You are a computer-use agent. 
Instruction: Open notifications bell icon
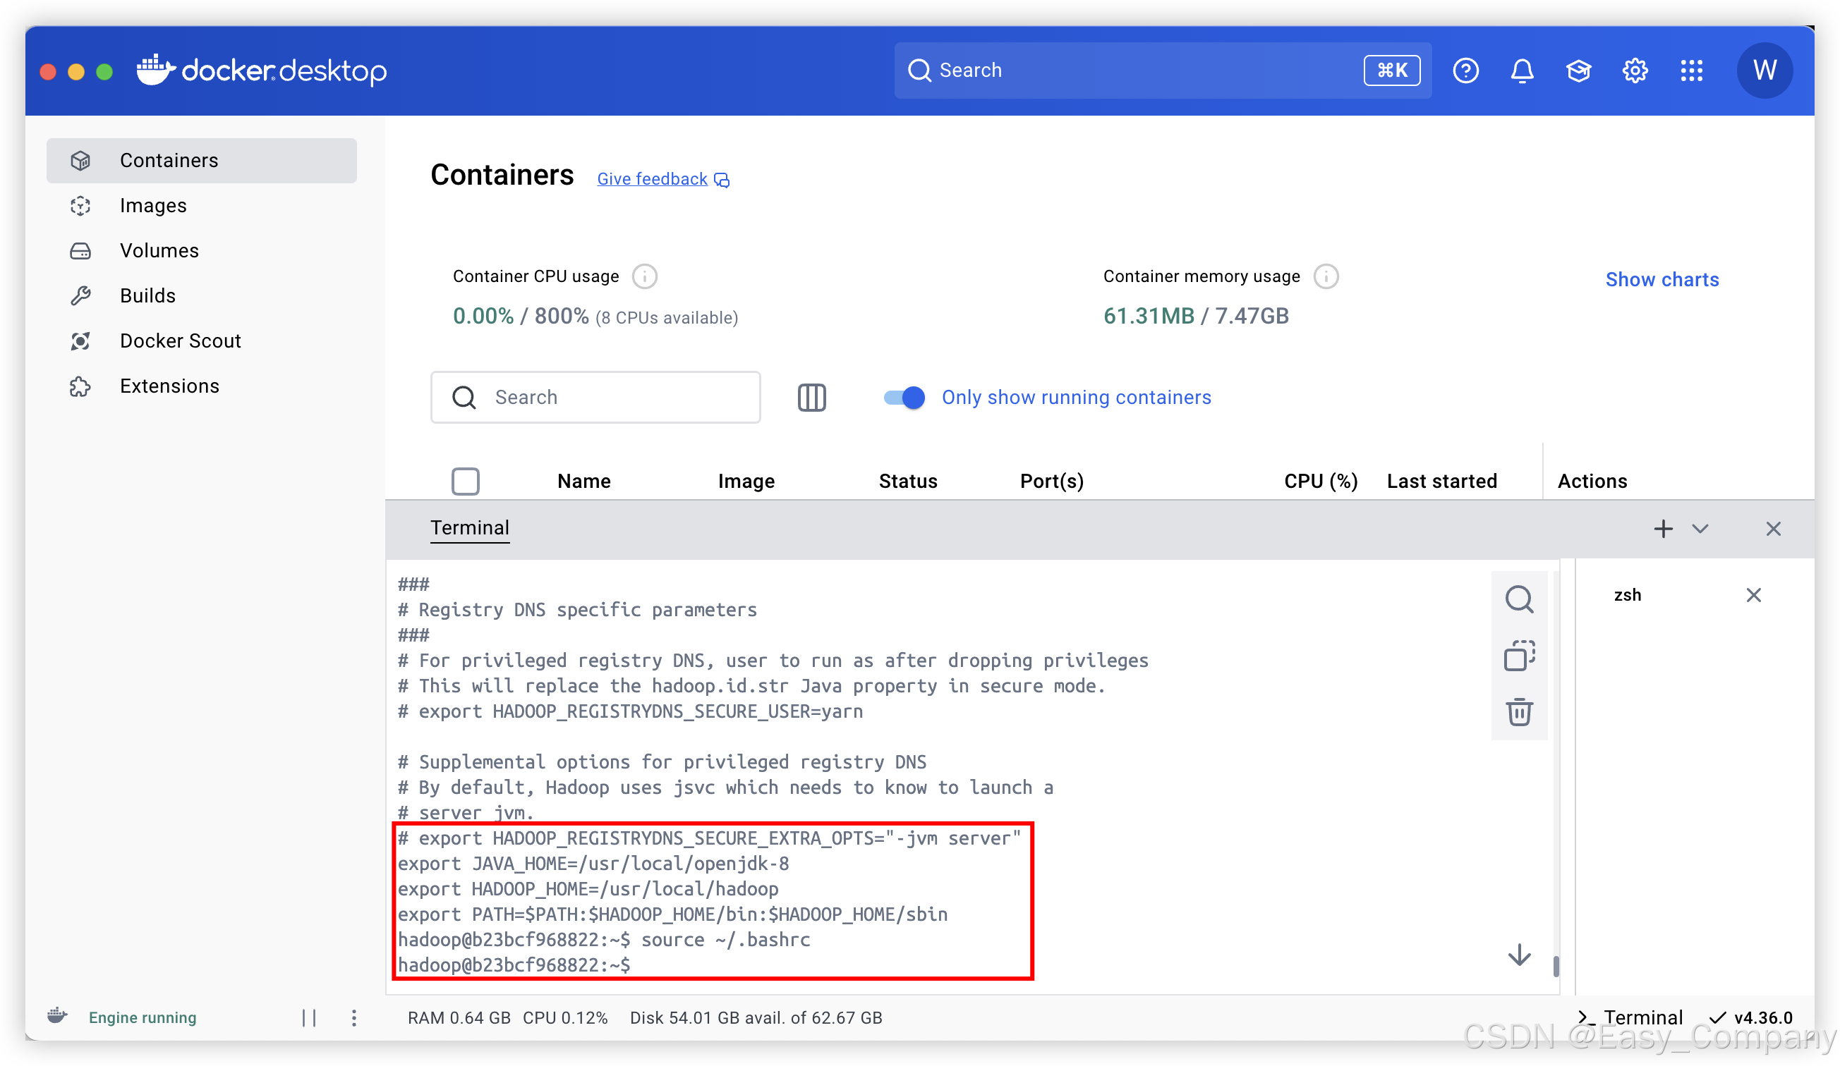pyautogui.click(x=1522, y=70)
